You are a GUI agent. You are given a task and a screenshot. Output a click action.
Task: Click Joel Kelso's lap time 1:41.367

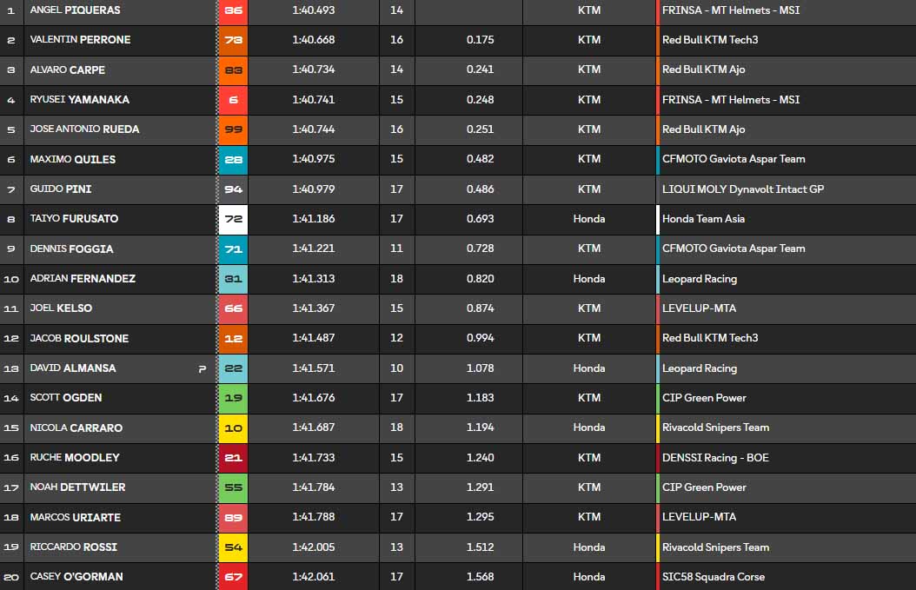click(313, 308)
